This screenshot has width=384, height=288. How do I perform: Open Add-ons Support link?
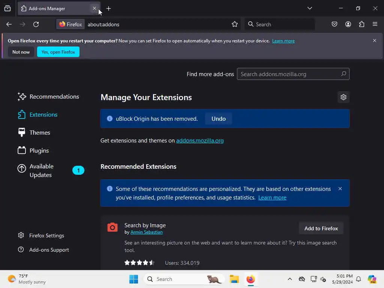43,250
